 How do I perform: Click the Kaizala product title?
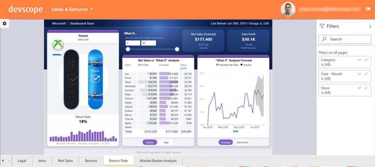coord(83,36)
